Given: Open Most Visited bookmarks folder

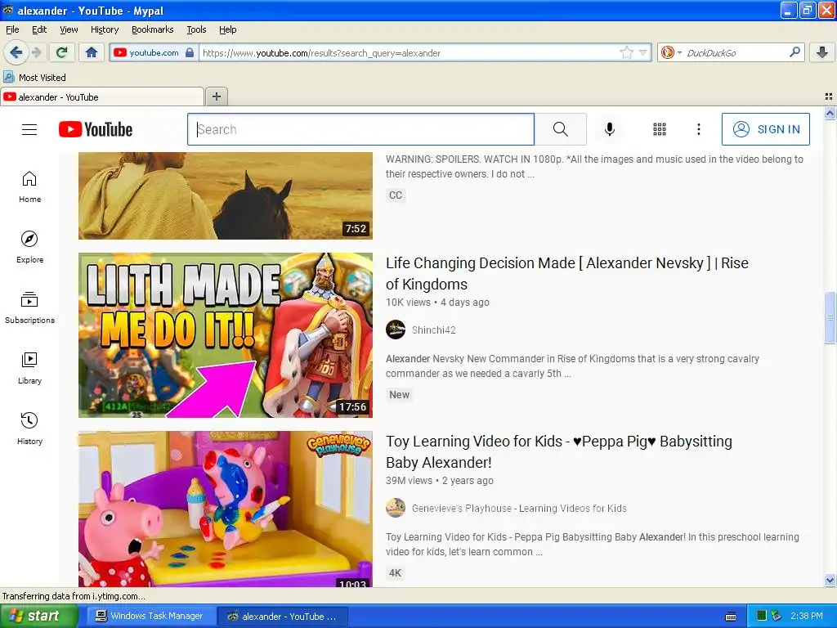Looking at the screenshot, I should click(34, 78).
